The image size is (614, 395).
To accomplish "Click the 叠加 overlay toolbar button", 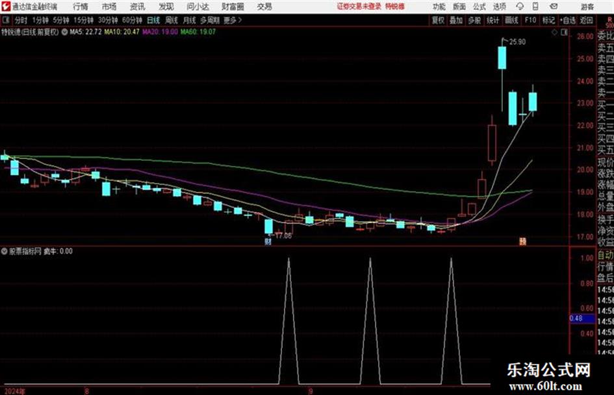I will click(456, 20).
